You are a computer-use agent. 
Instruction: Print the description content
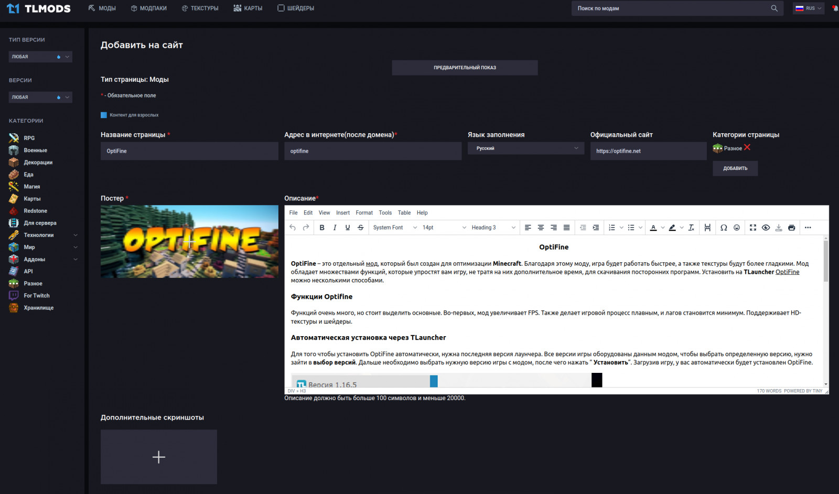792,228
